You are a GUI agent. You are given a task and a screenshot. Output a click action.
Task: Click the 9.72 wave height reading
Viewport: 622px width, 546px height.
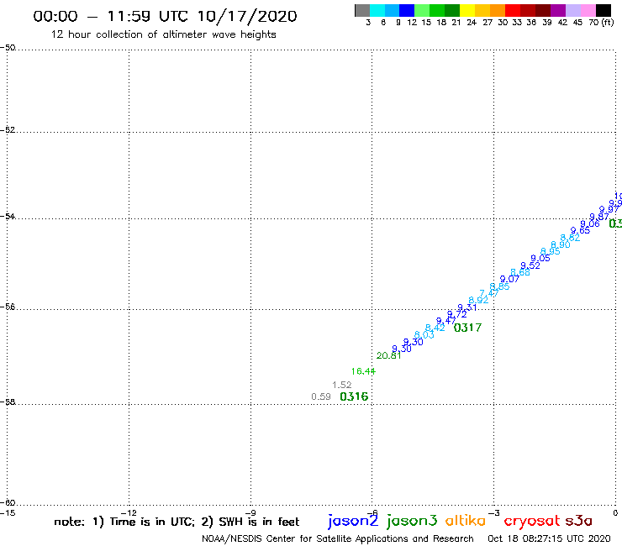click(457, 314)
